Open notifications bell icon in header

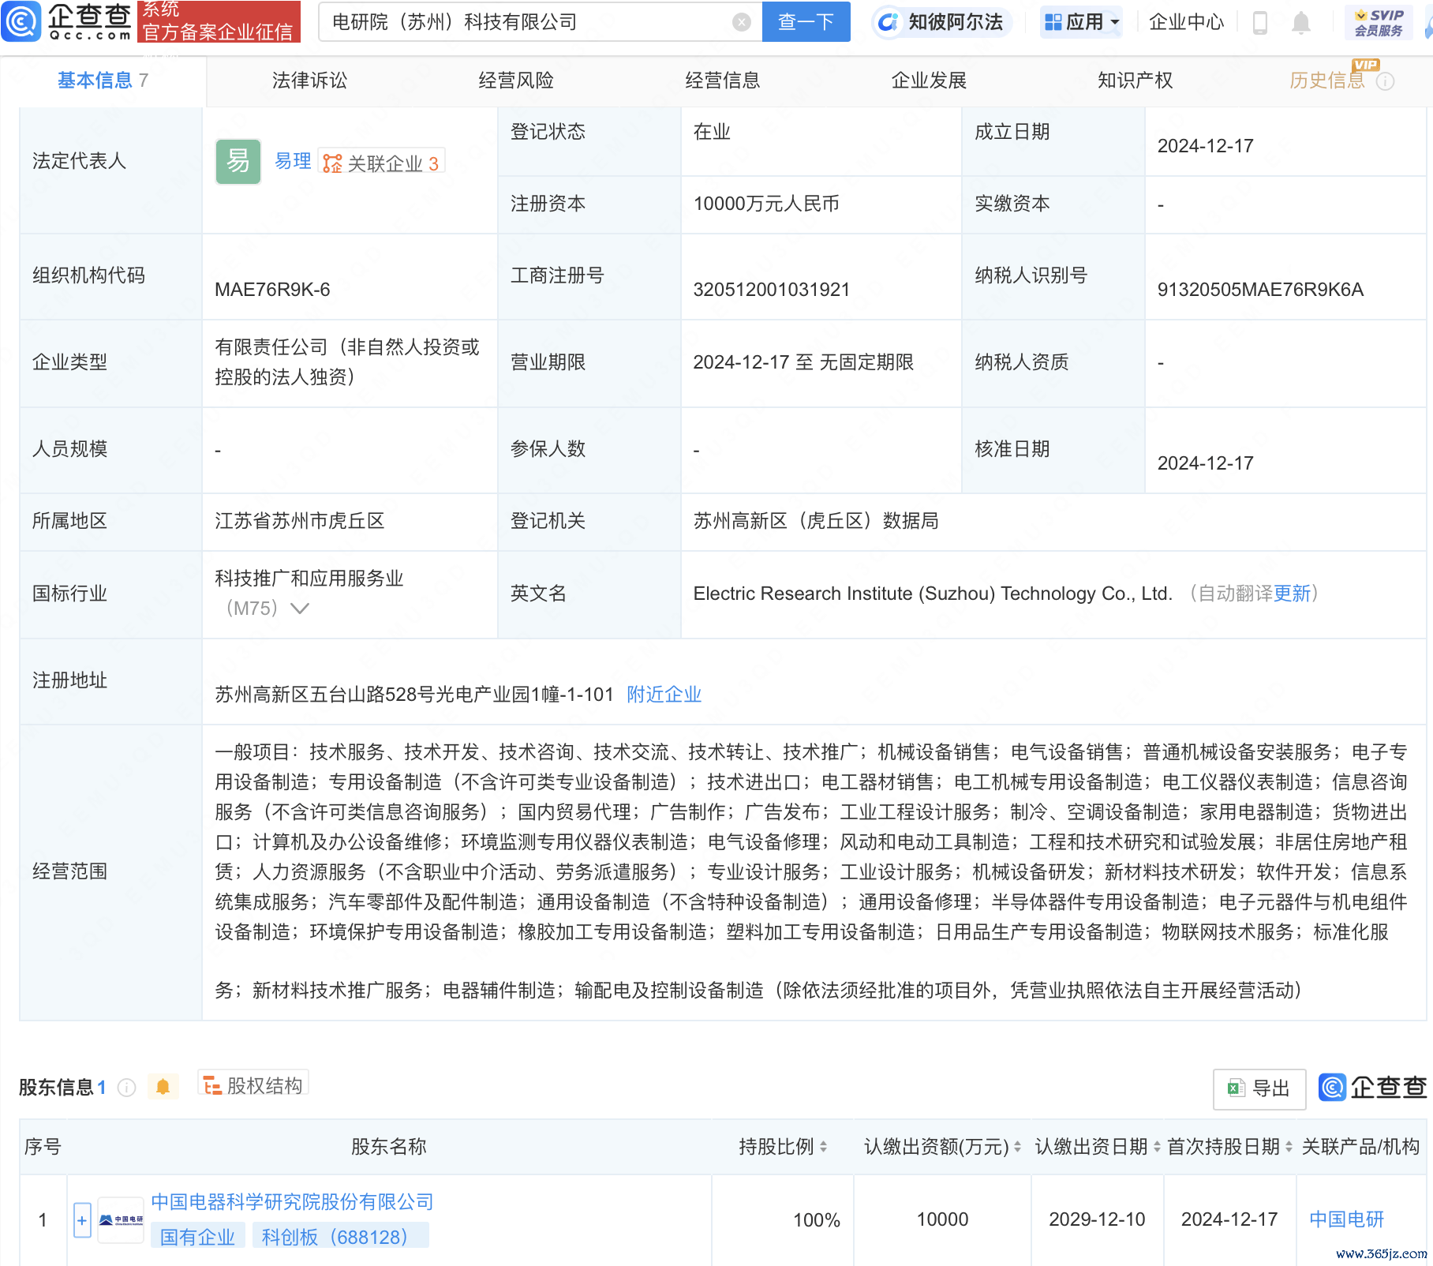coord(1301,23)
